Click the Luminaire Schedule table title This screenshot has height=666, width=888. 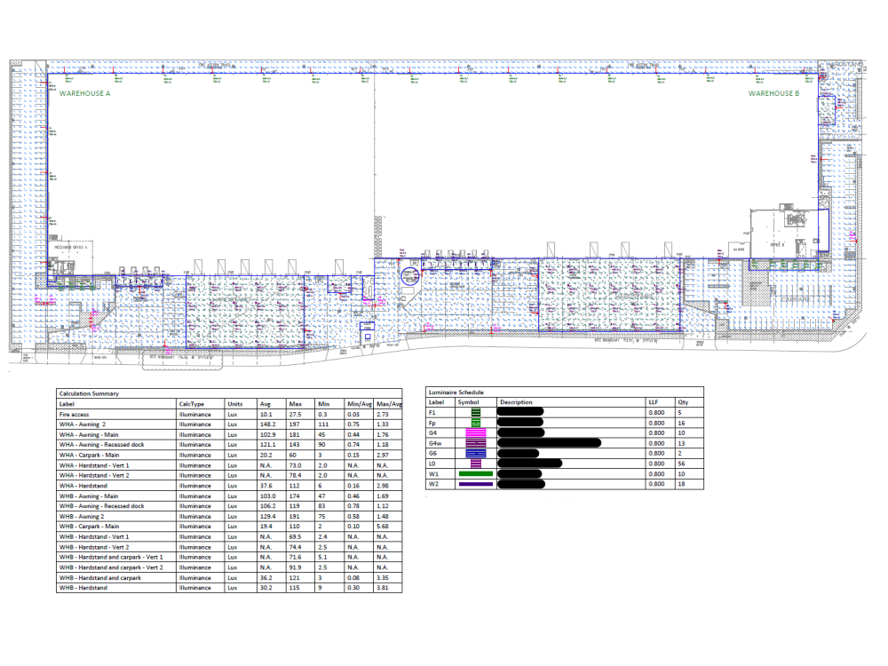coord(456,392)
